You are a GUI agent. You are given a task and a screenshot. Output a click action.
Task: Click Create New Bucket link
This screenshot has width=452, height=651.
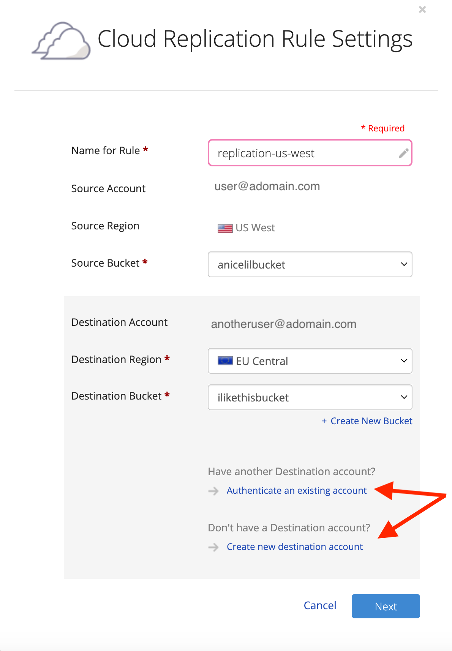pos(371,421)
